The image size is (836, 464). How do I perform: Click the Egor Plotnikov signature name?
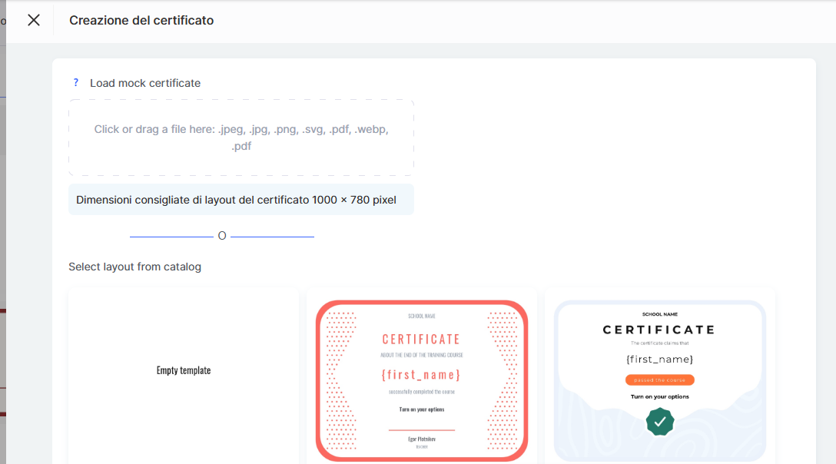(421, 439)
